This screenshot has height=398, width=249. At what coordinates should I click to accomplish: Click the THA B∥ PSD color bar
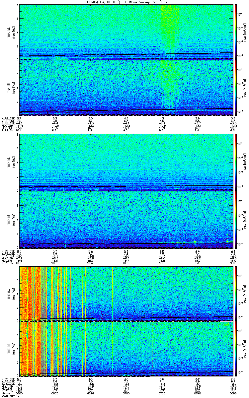point(236,88)
